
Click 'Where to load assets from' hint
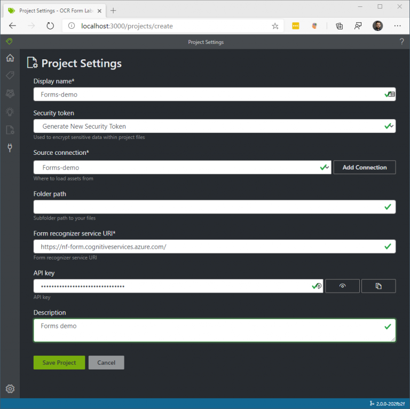point(64,178)
